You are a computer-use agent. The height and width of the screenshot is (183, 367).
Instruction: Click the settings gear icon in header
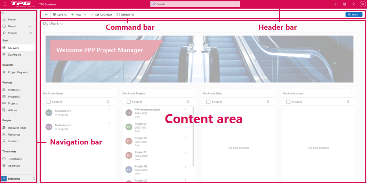point(344,4)
